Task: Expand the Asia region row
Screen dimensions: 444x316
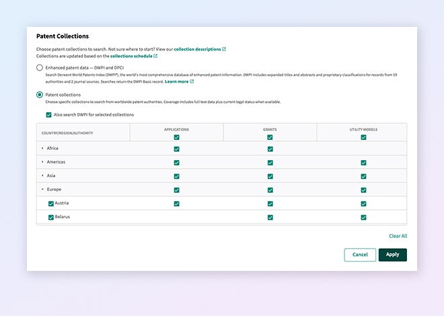Action: pos(43,175)
